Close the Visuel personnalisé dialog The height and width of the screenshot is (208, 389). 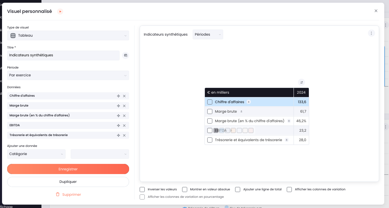point(376,11)
